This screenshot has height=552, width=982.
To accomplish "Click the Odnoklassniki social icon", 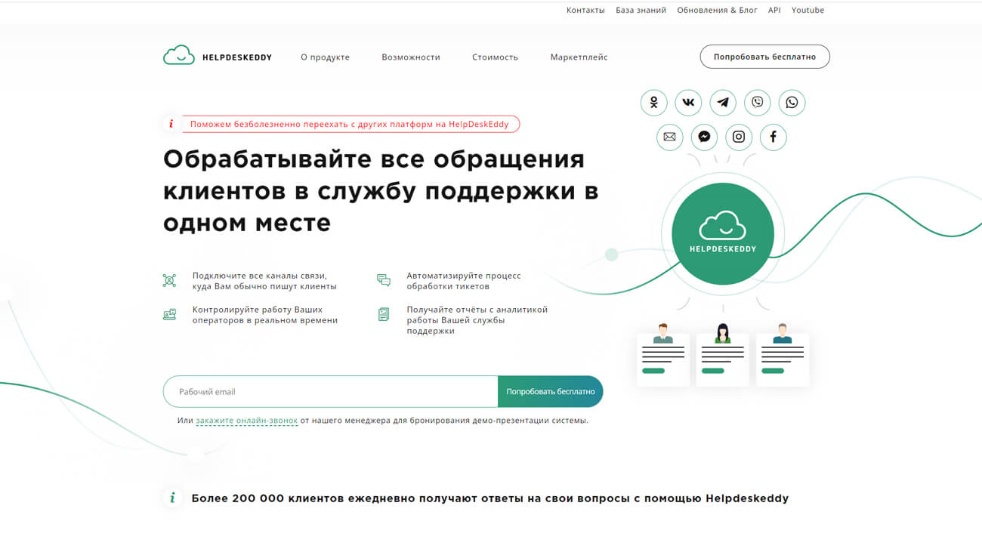I will pos(654,103).
